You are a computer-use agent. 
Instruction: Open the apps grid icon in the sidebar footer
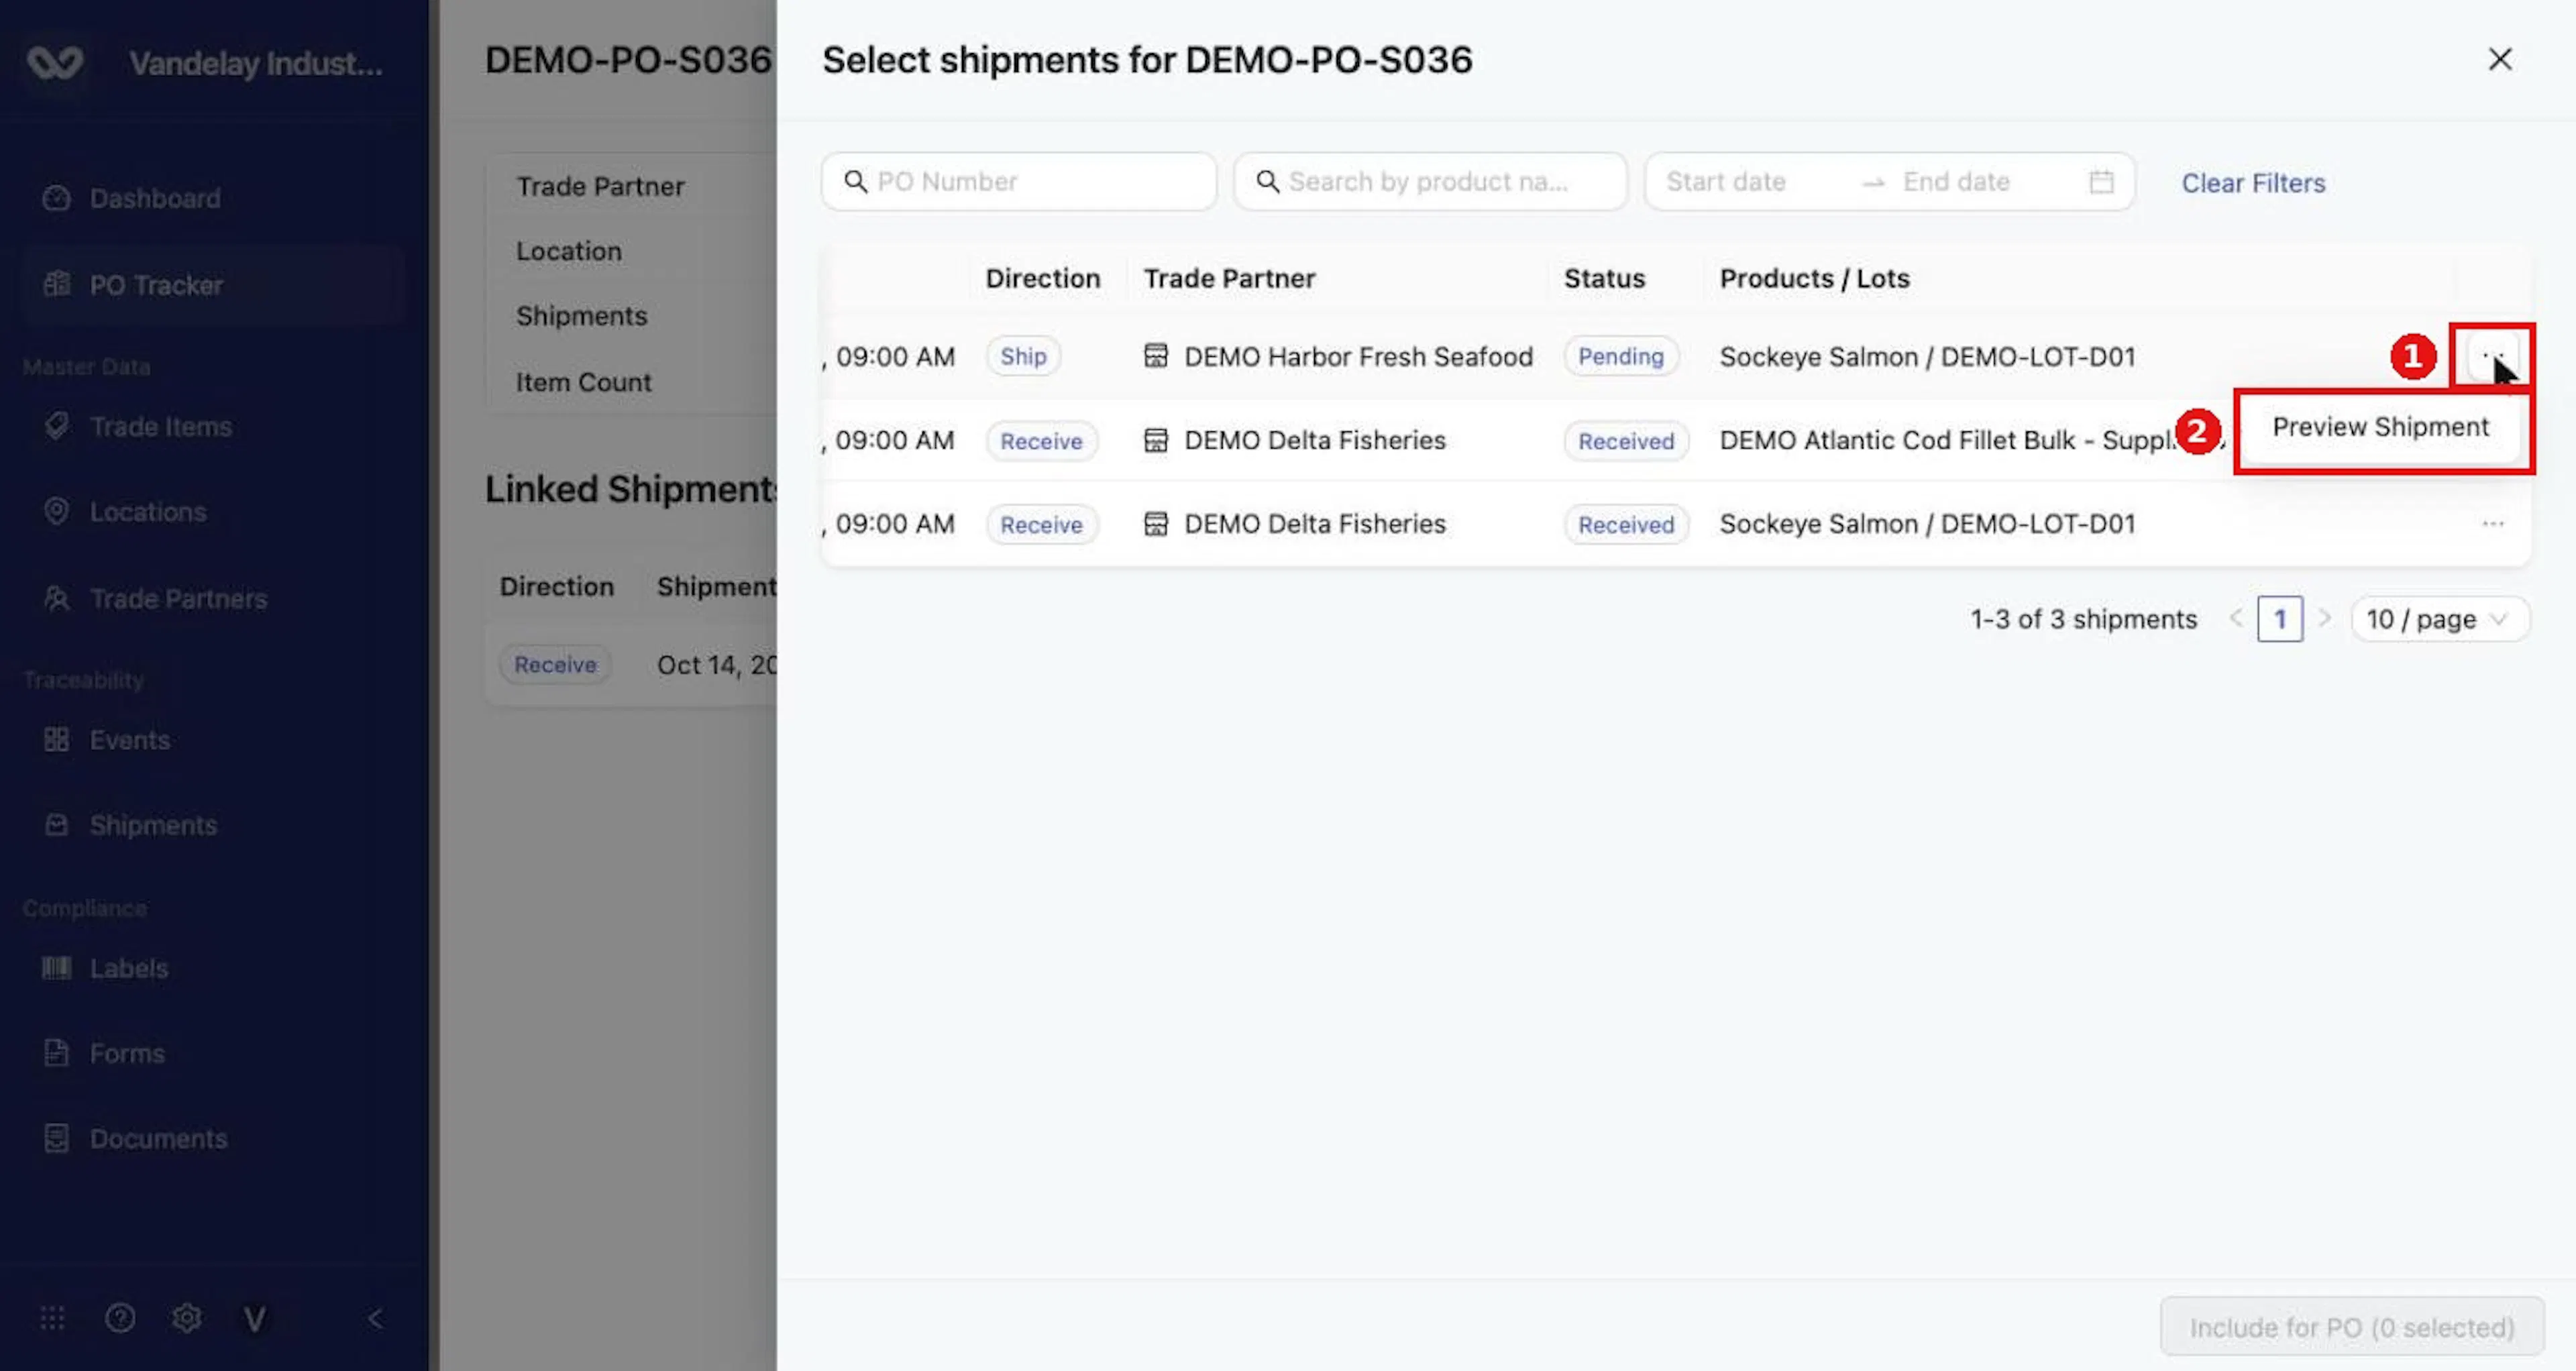[52, 1319]
